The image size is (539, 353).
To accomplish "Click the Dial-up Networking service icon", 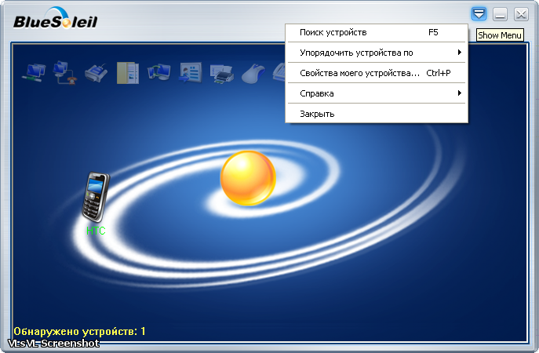I will (x=64, y=72).
